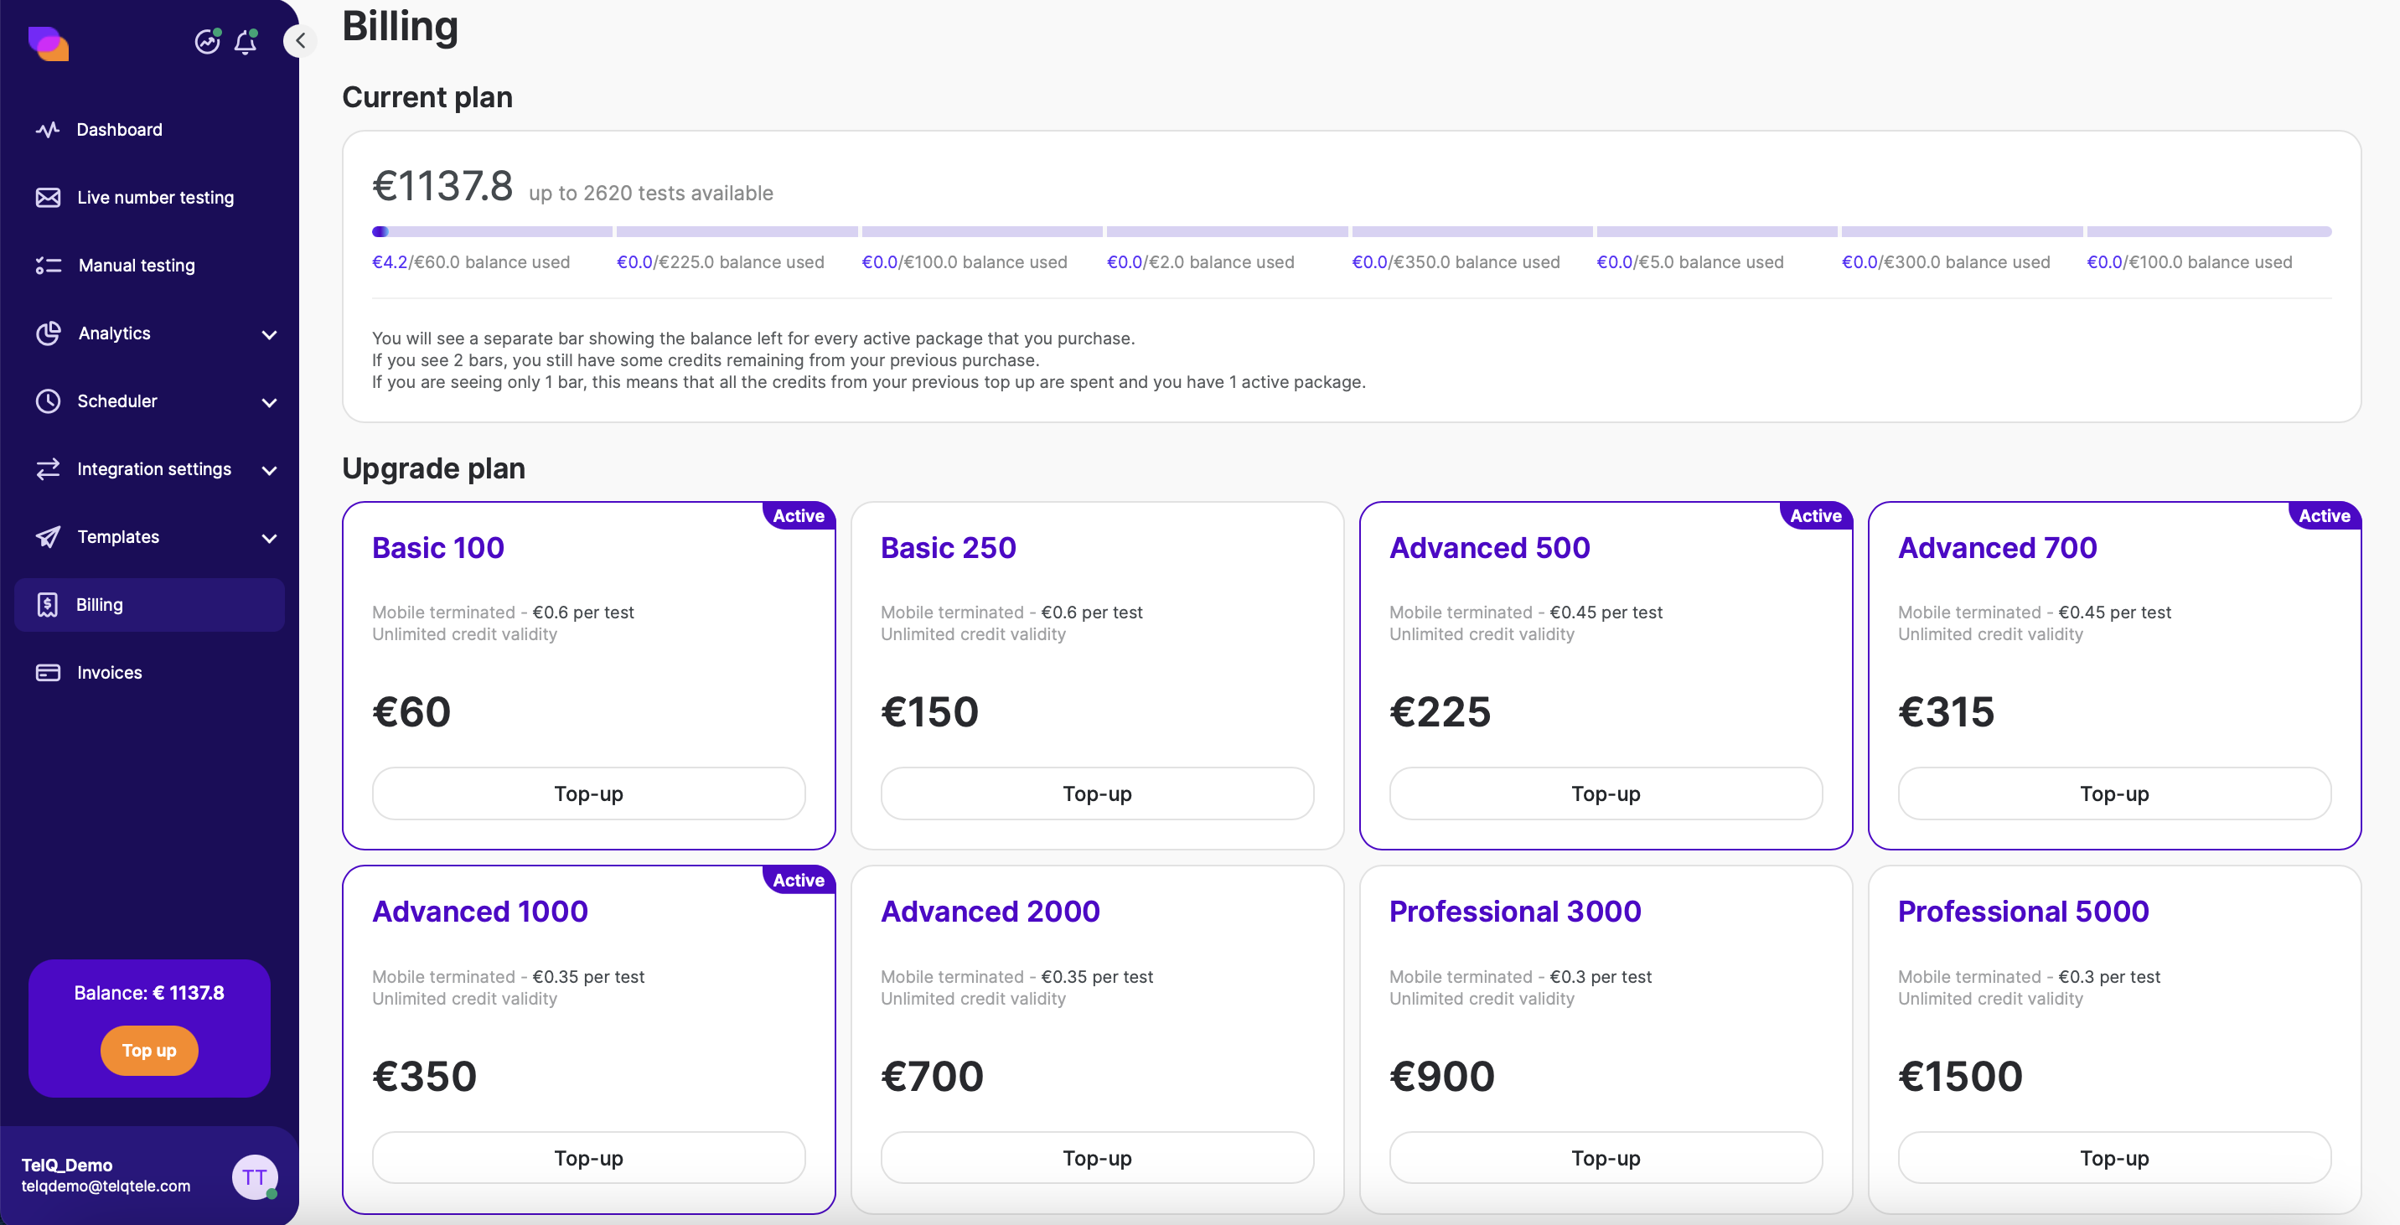Screen dimensions: 2400x1225
Task: Click the Basic 250 plan title
Action: pyautogui.click(x=949, y=548)
